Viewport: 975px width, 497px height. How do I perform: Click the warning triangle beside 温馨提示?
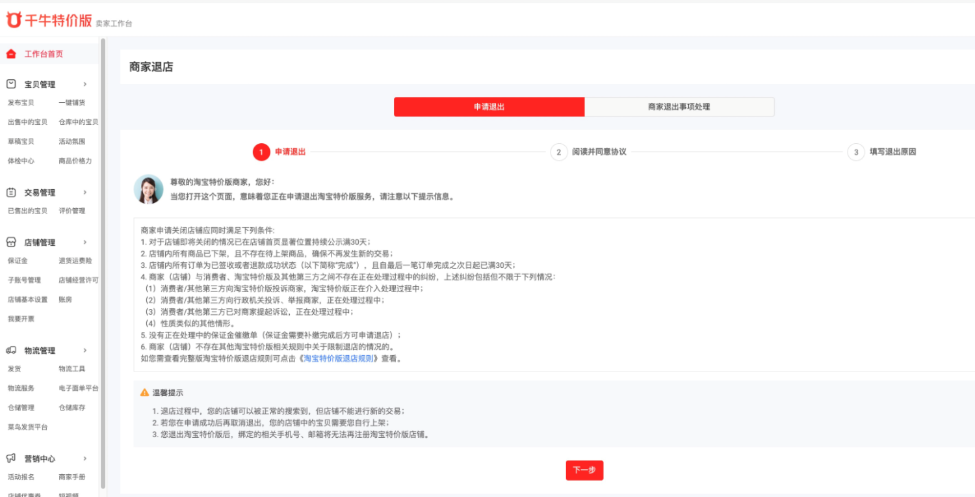143,392
